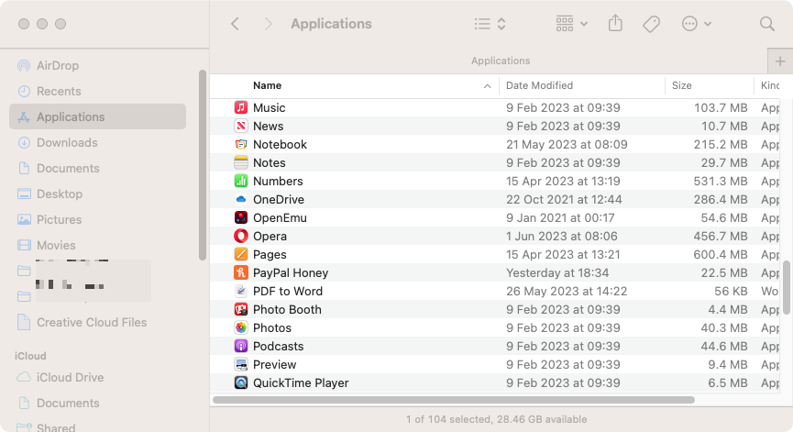Click the Opera browser icon
This screenshot has height=432, width=793.
click(x=241, y=236)
